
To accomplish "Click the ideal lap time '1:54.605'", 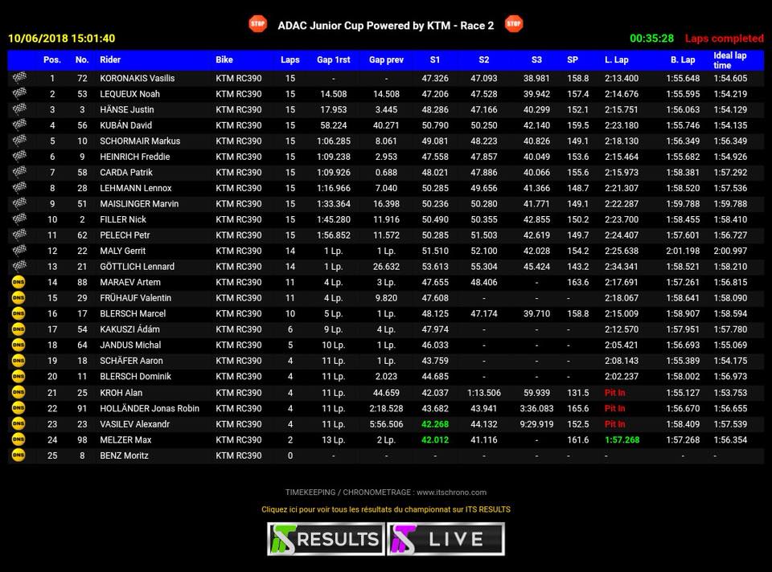I will point(730,78).
